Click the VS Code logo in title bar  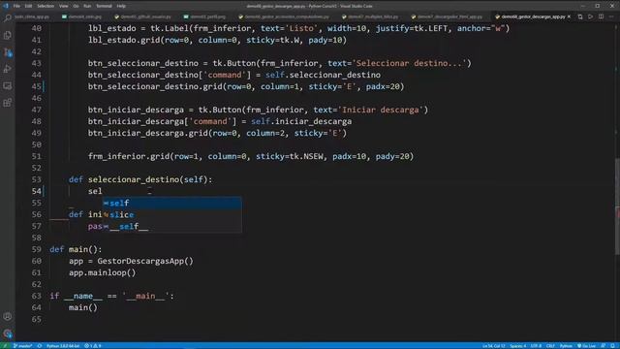[6, 6]
